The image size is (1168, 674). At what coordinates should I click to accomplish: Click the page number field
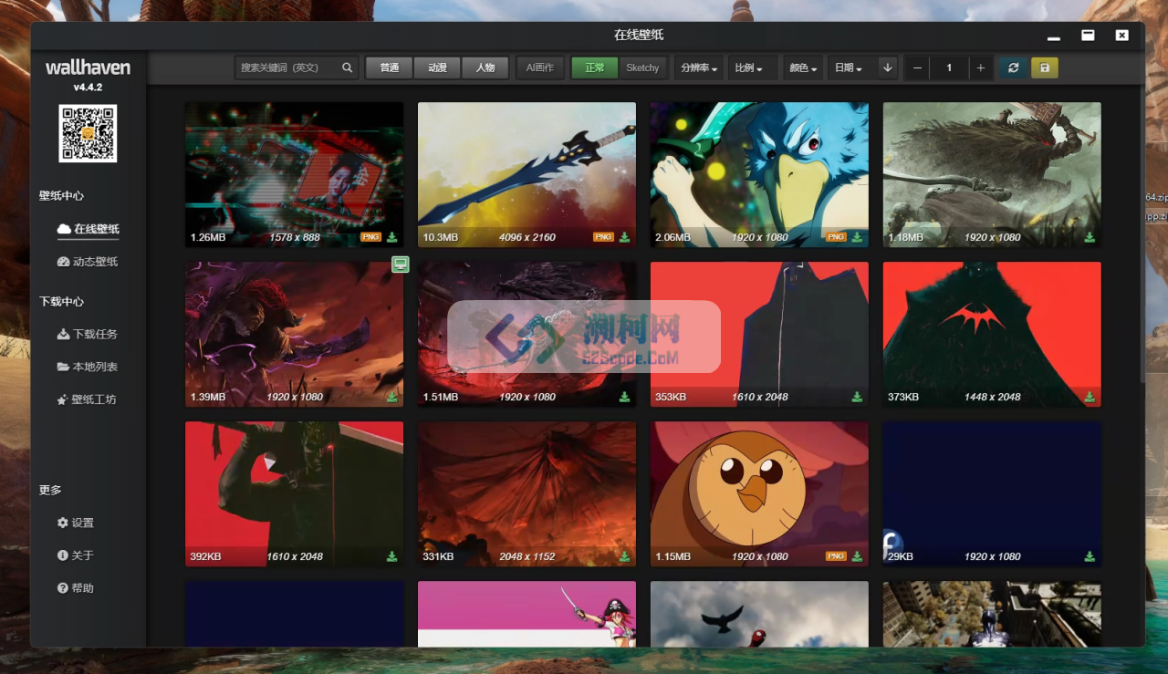point(949,67)
